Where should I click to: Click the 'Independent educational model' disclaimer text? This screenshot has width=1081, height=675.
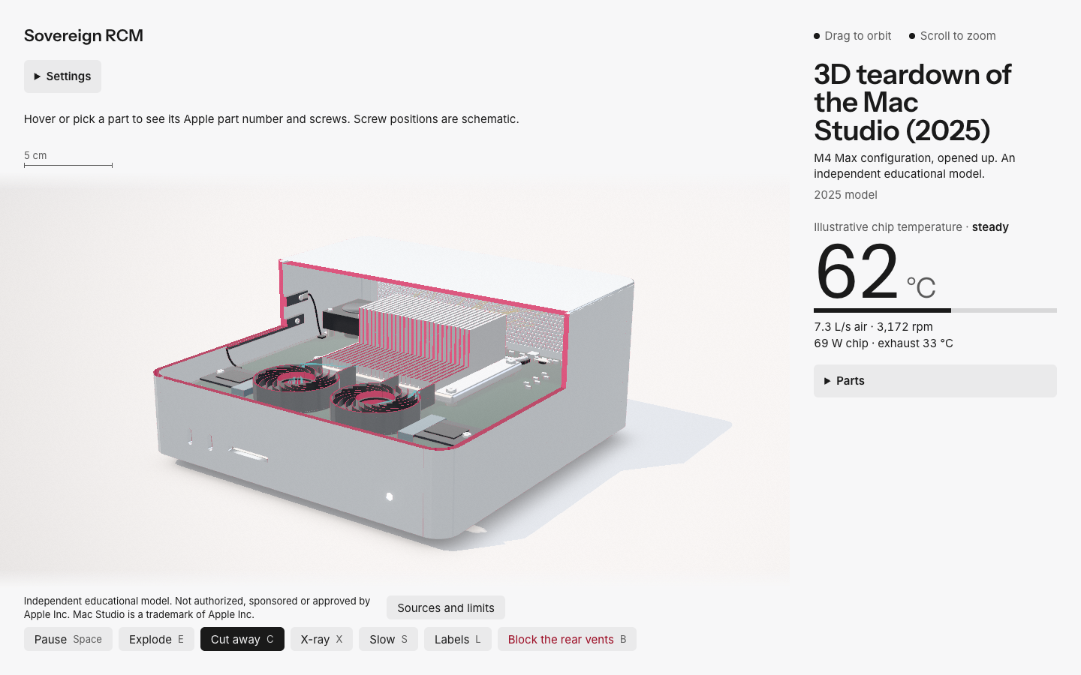(197, 607)
